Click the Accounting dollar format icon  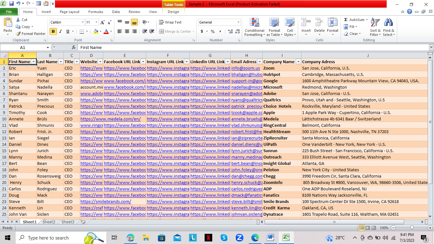202,31
